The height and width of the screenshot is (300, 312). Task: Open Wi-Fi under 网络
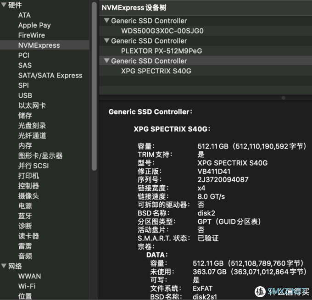pyautogui.click(x=27, y=286)
